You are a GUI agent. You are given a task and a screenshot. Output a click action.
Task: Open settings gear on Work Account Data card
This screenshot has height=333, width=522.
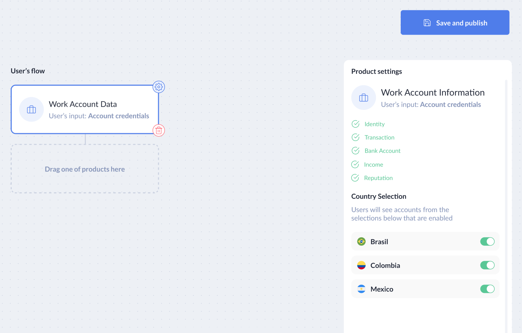click(159, 87)
